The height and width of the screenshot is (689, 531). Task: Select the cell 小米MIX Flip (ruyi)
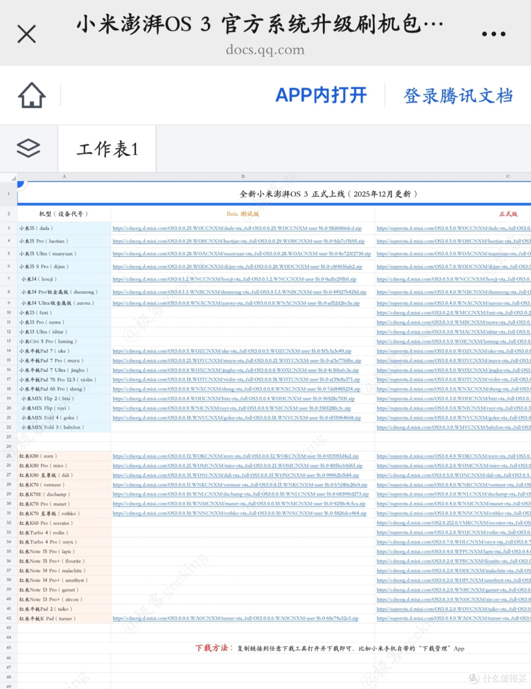click(64, 408)
